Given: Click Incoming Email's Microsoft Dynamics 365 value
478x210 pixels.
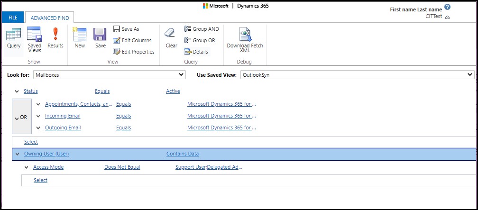Looking at the screenshot, I should (x=221, y=116).
